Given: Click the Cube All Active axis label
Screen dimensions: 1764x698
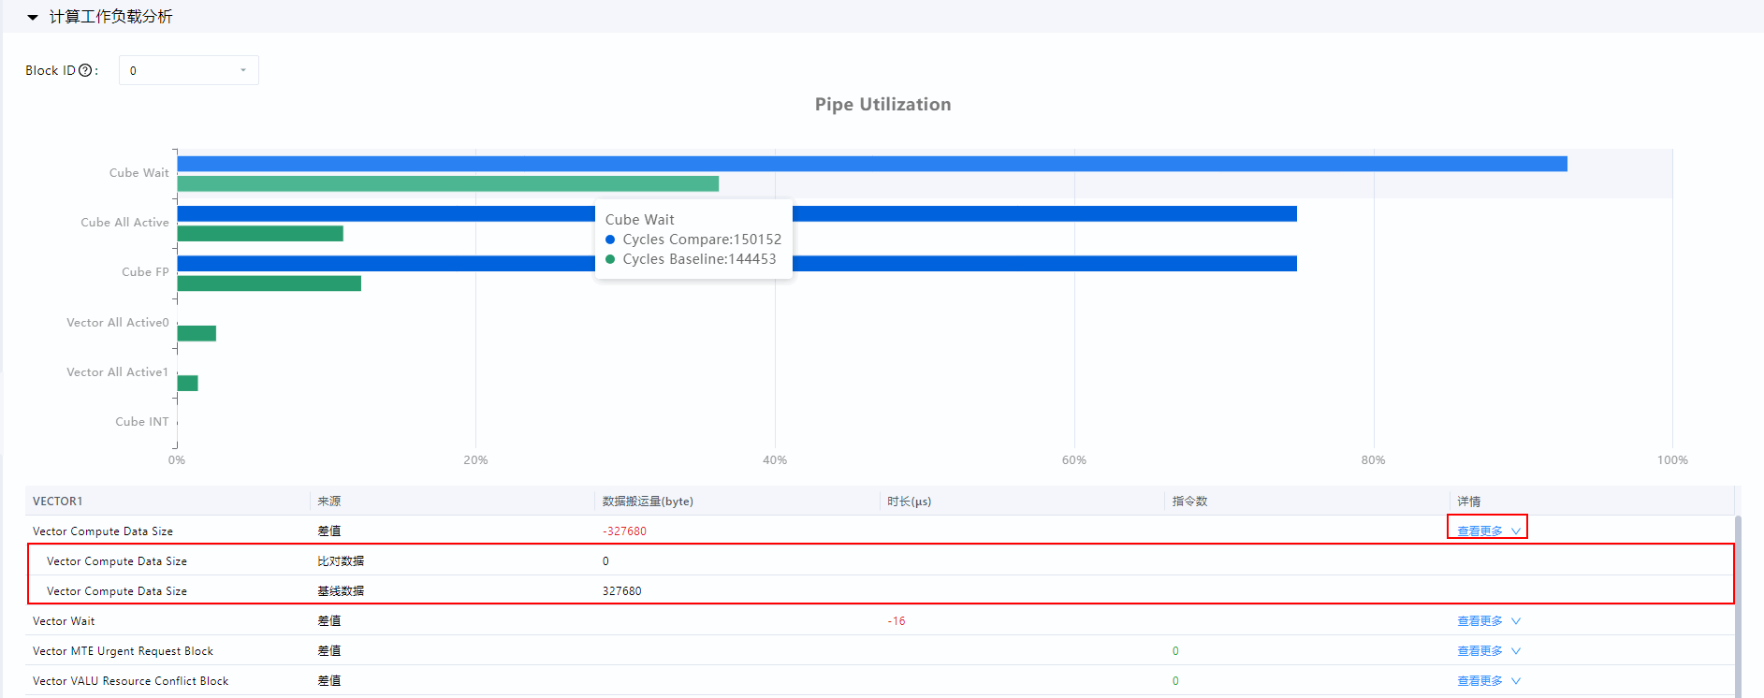Looking at the screenshot, I should pyautogui.click(x=124, y=223).
